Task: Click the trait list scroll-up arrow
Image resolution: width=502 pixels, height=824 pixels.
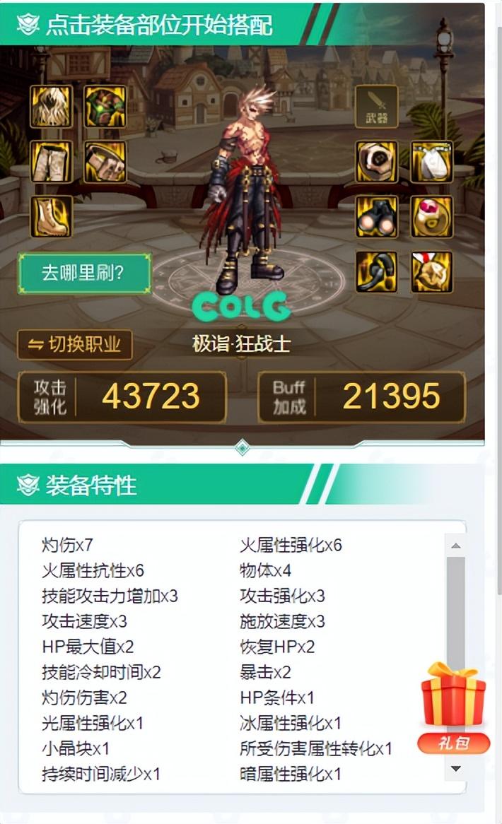Action: coord(456,546)
